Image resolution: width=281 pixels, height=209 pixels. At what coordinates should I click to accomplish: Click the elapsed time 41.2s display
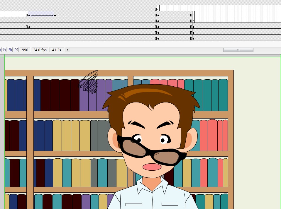(57, 50)
